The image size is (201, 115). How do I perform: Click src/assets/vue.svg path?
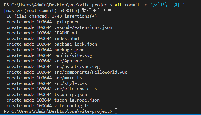[x=77, y=67]
